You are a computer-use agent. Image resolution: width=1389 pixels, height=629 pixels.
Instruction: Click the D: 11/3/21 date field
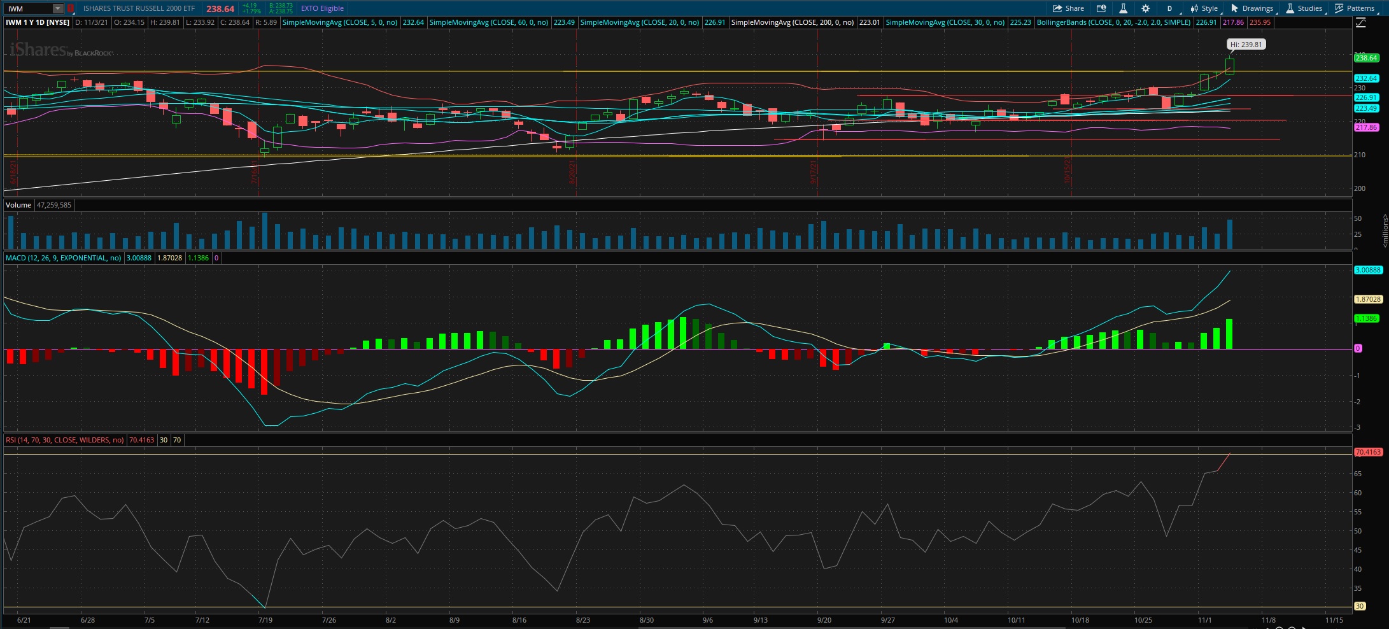92,22
